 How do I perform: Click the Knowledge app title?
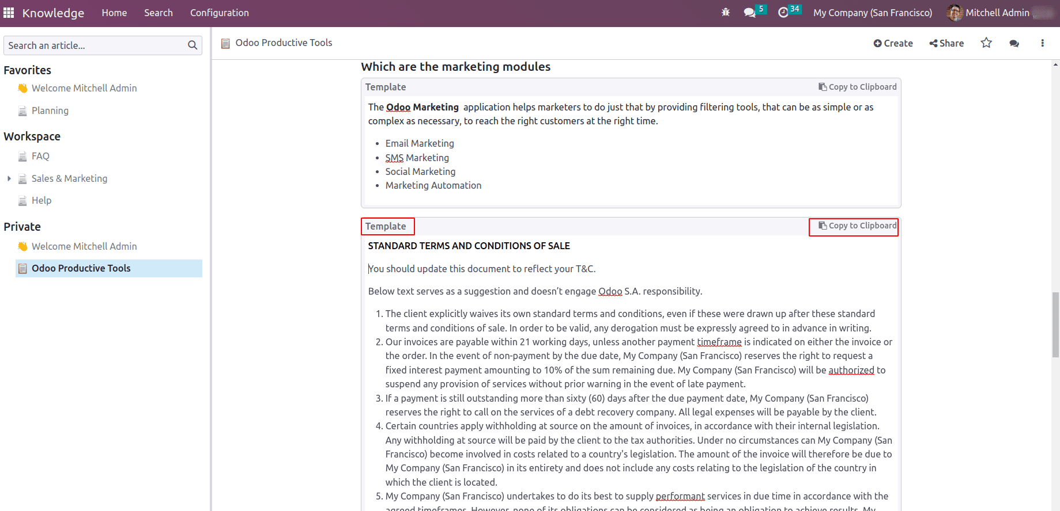click(x=53, y=13)
